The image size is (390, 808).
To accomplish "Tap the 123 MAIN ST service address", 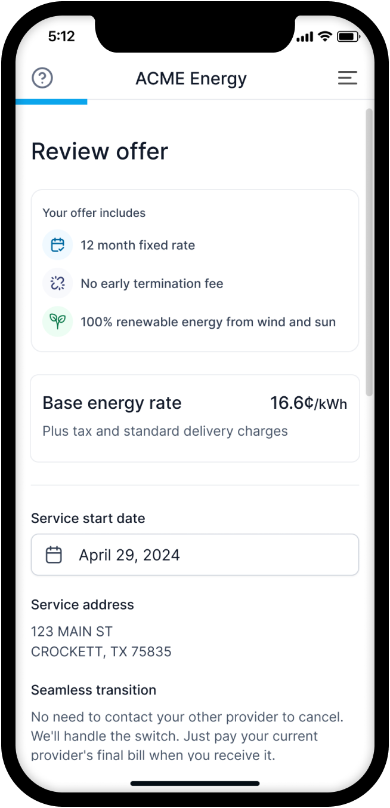I will coord(72,631).
